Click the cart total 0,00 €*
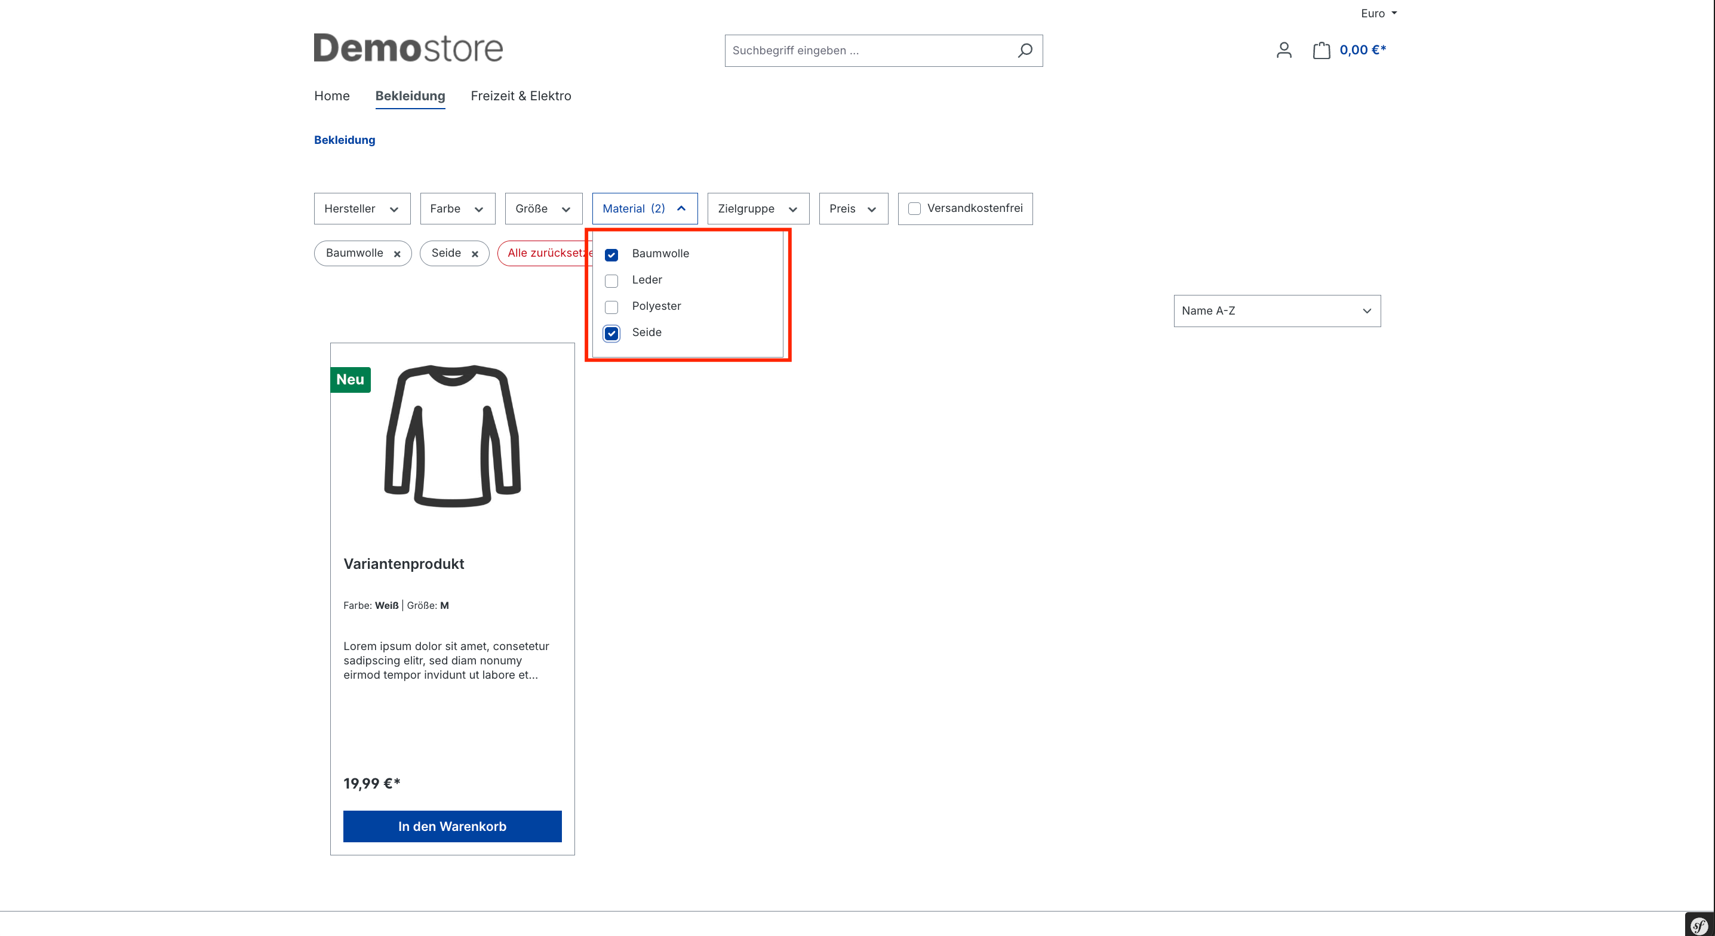 1362,50
